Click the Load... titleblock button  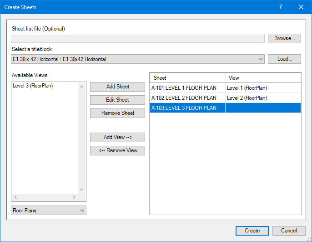click(284, 59)
